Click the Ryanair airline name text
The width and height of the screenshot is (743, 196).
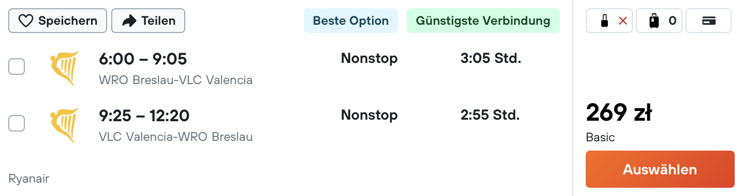29,179
